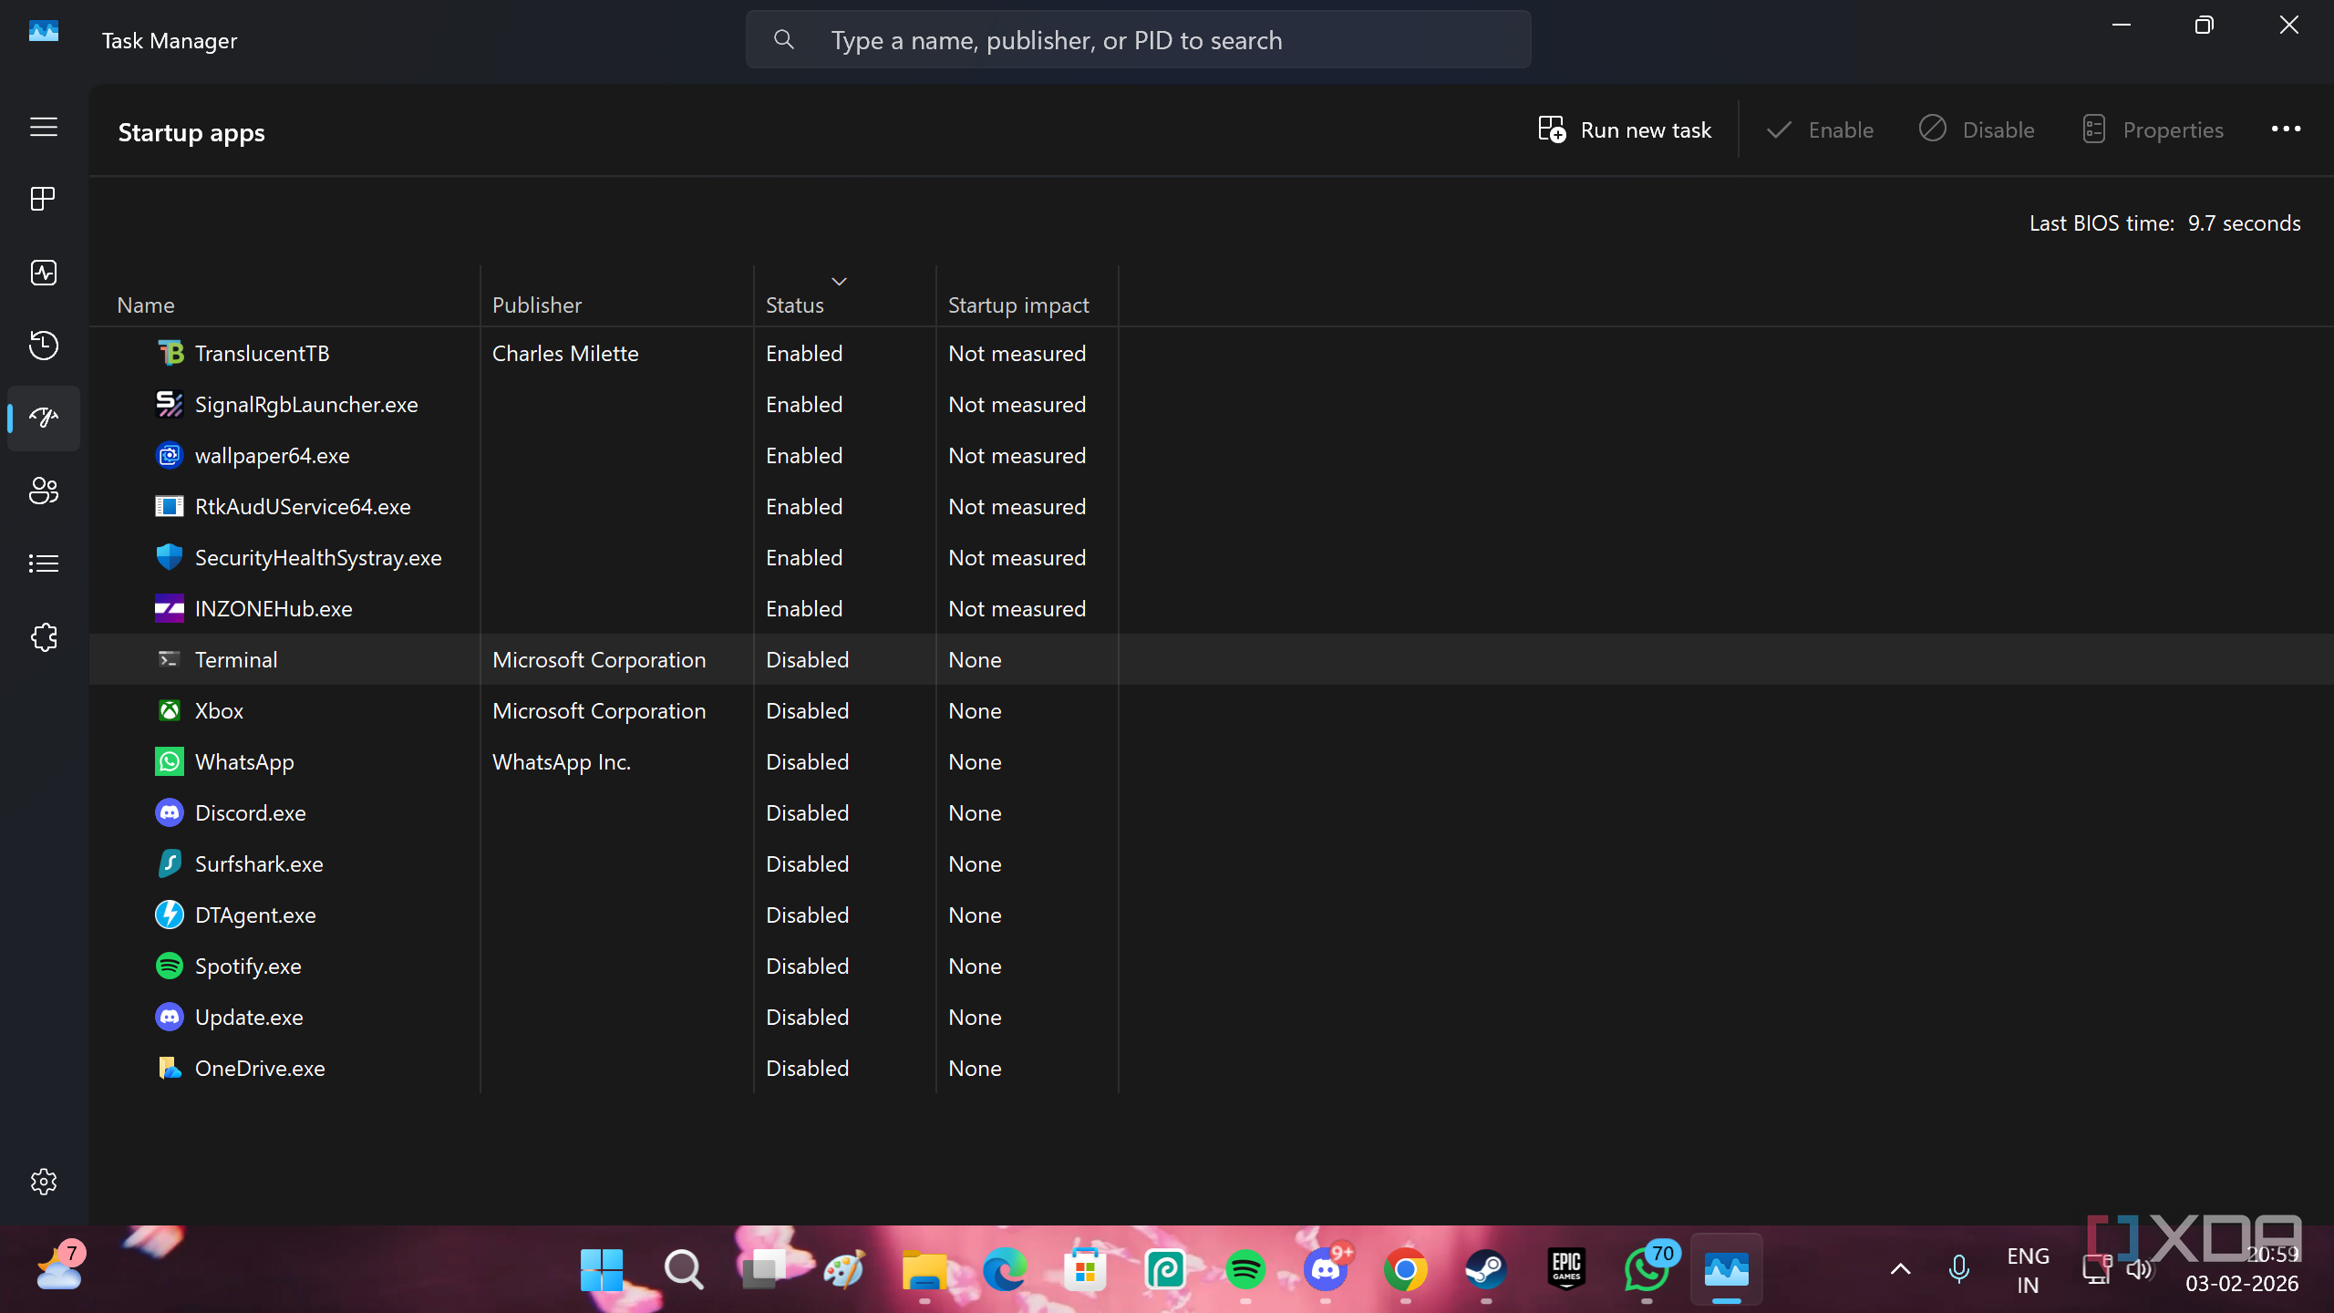Viewport: 2334px width, 1313px height.
Task: Click the search input field
Action: coord(1139,39)
